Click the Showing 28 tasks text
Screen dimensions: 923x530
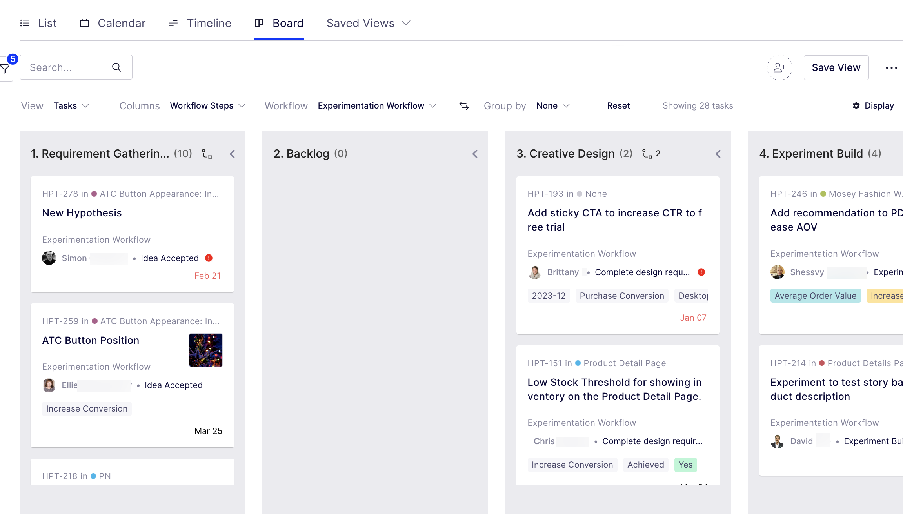[x=698, y=106]
